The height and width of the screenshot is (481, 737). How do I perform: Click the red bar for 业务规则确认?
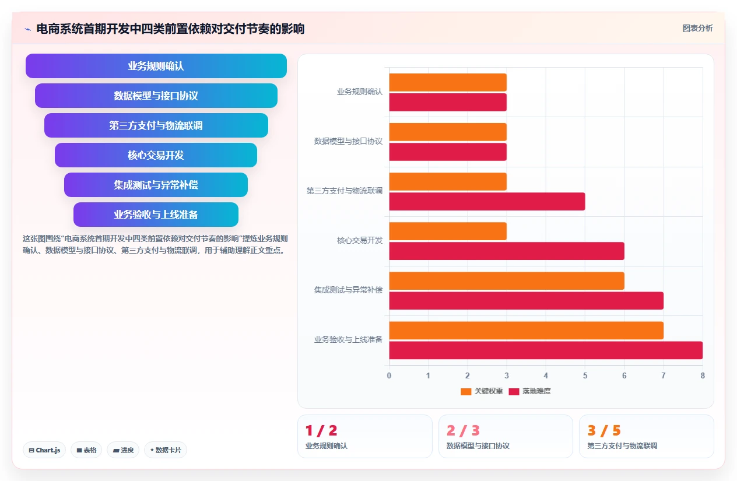448,102
